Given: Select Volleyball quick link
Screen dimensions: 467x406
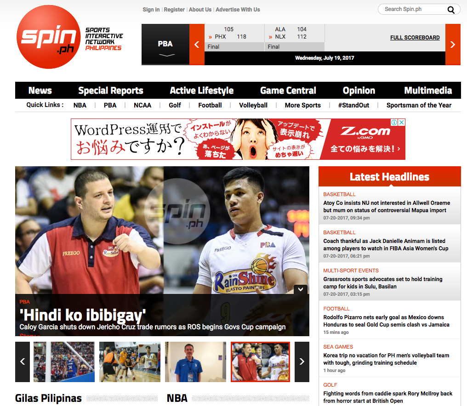Looking at the screenshot, I should tap(253, 105).
